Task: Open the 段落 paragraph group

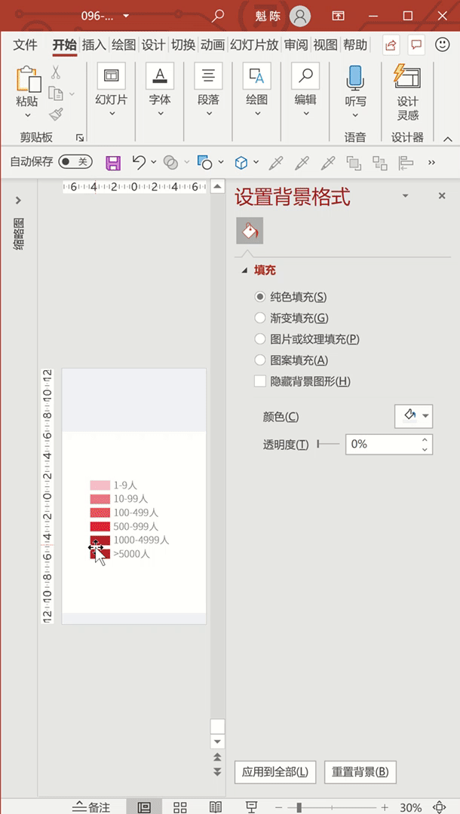Action: 208,90
